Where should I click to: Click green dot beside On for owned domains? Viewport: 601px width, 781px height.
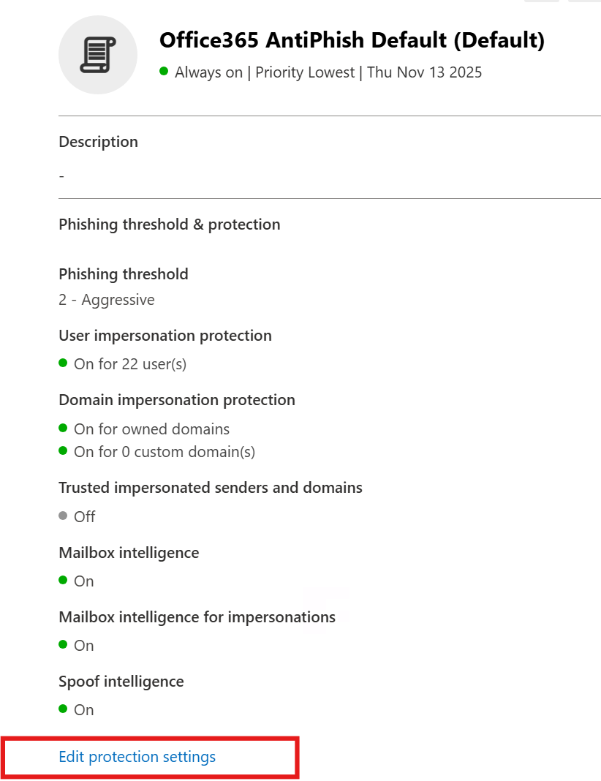tap(64, 428)
